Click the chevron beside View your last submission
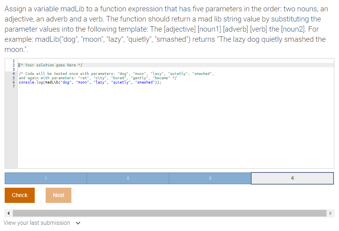The height and width of the screenshot is (231, 339). pos(78,223)
